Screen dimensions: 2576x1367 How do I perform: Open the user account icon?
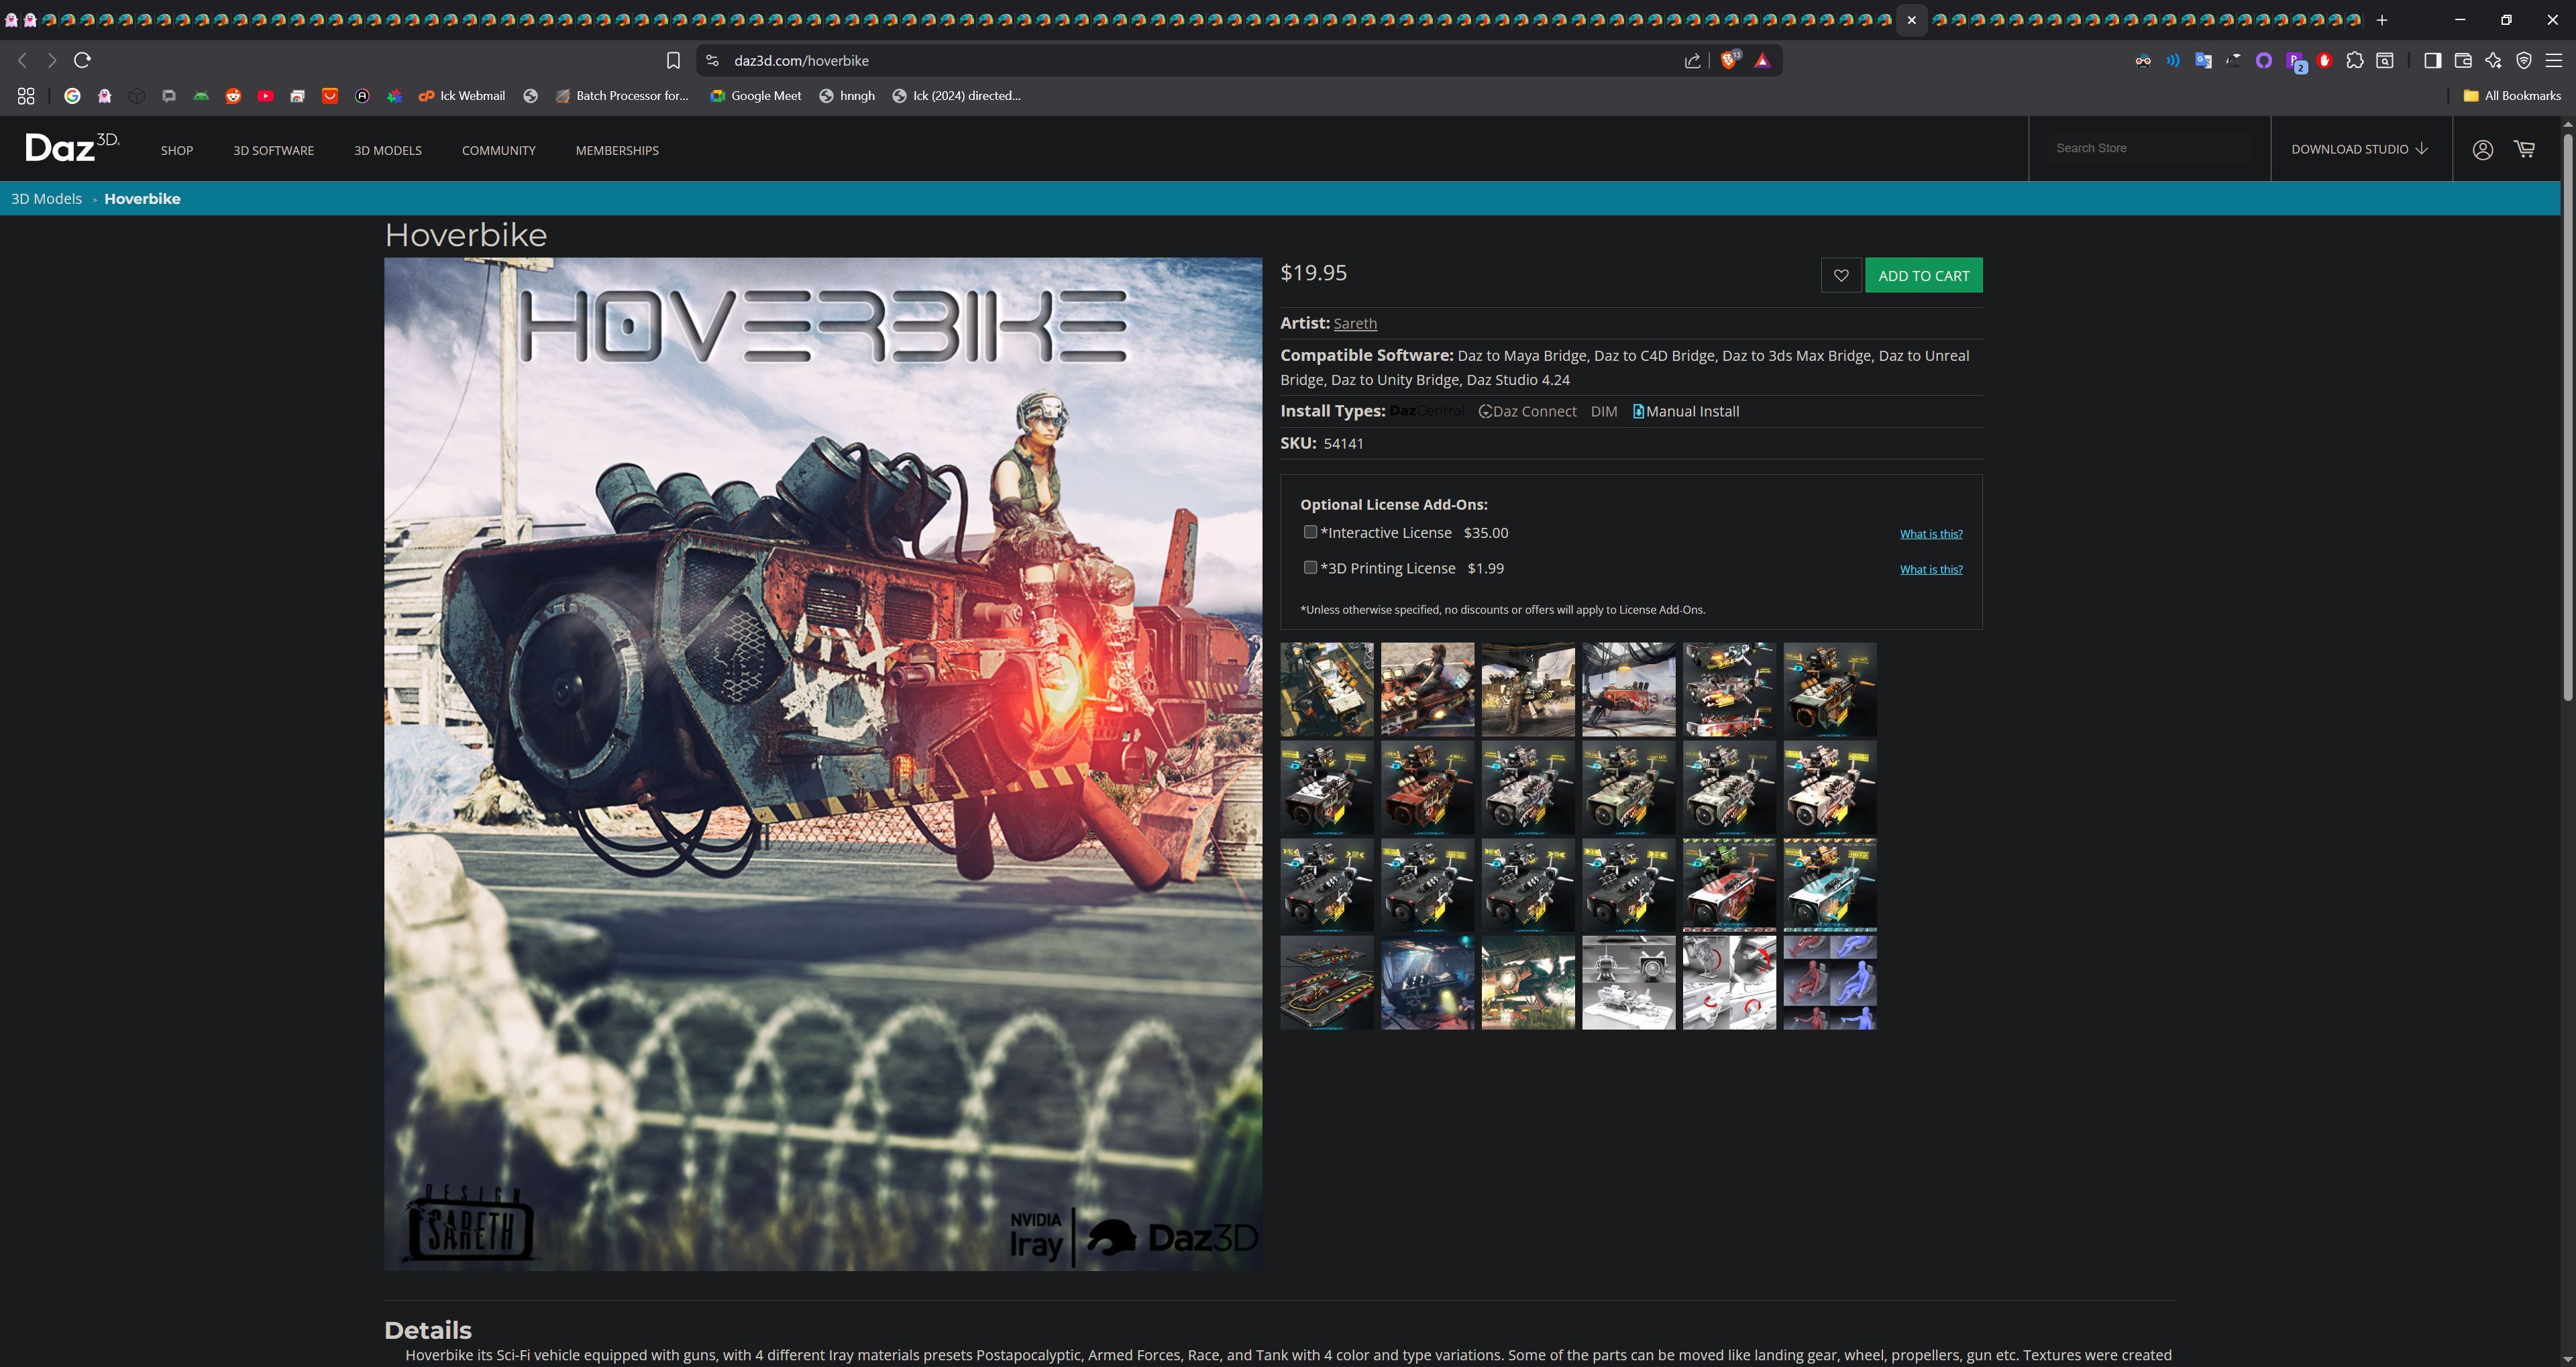(2482, 149)
